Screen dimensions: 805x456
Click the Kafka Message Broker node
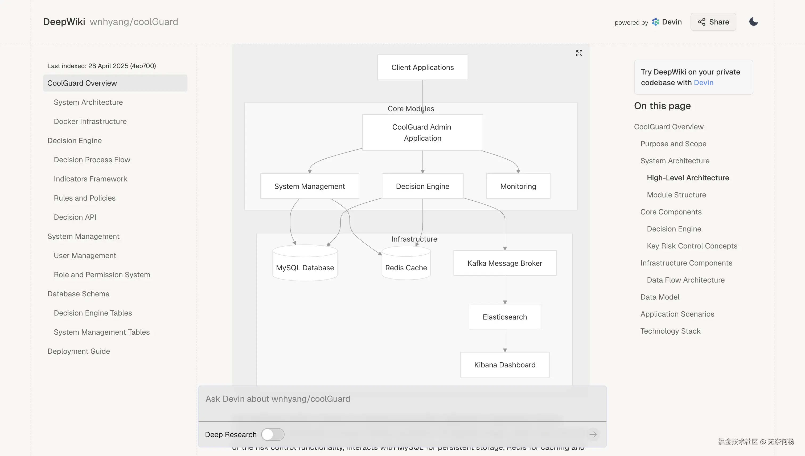click(x=504, y=263)
